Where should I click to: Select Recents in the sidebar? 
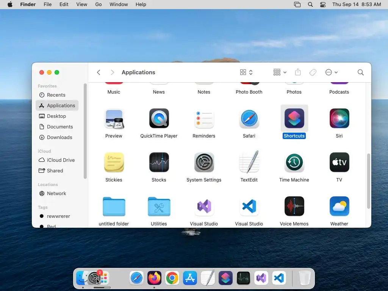(57, 95)
